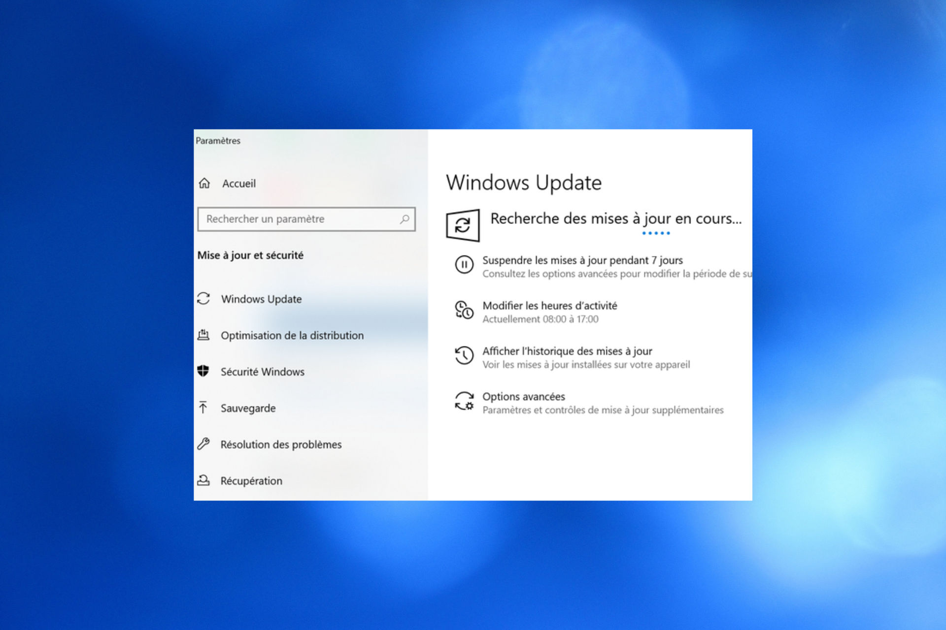
Task: Click 'Voir les mises à jour installées sur votre appareil'
Action: 586,365
